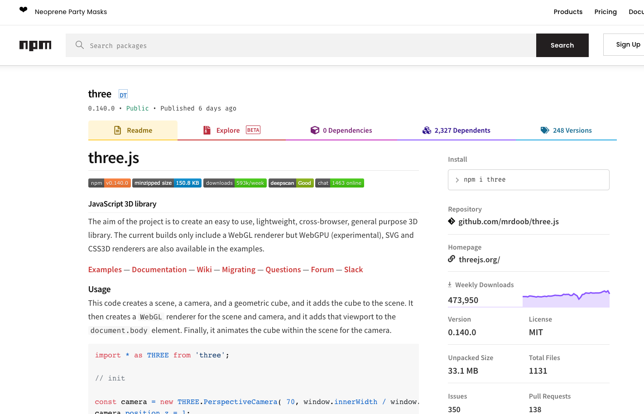Click the Search button
The height and width of the screenshot is (414, 644).
pos(562,45)
